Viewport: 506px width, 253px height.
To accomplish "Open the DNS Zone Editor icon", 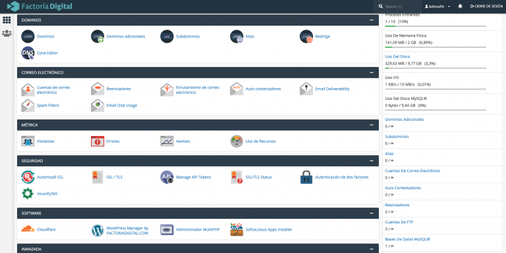I will click(x=28, y=53).
